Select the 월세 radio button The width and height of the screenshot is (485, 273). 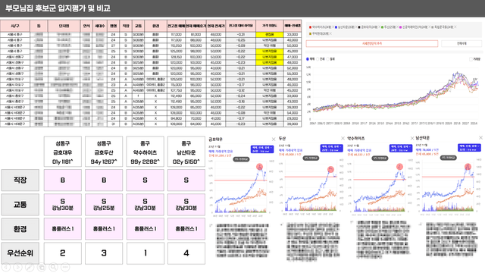(328, 59)
